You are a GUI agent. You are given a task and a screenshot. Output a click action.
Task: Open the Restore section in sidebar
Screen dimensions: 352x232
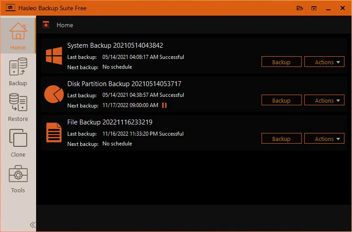[x=18, y=108]
